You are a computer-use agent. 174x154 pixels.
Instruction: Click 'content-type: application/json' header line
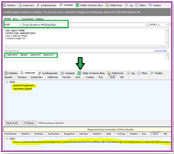coord(20,33)
